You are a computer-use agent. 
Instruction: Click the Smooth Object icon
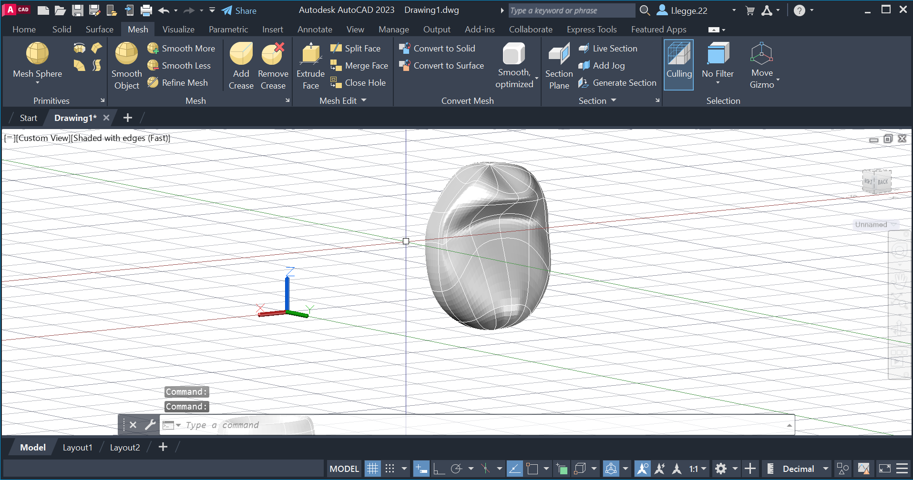(x=126, y=53)
